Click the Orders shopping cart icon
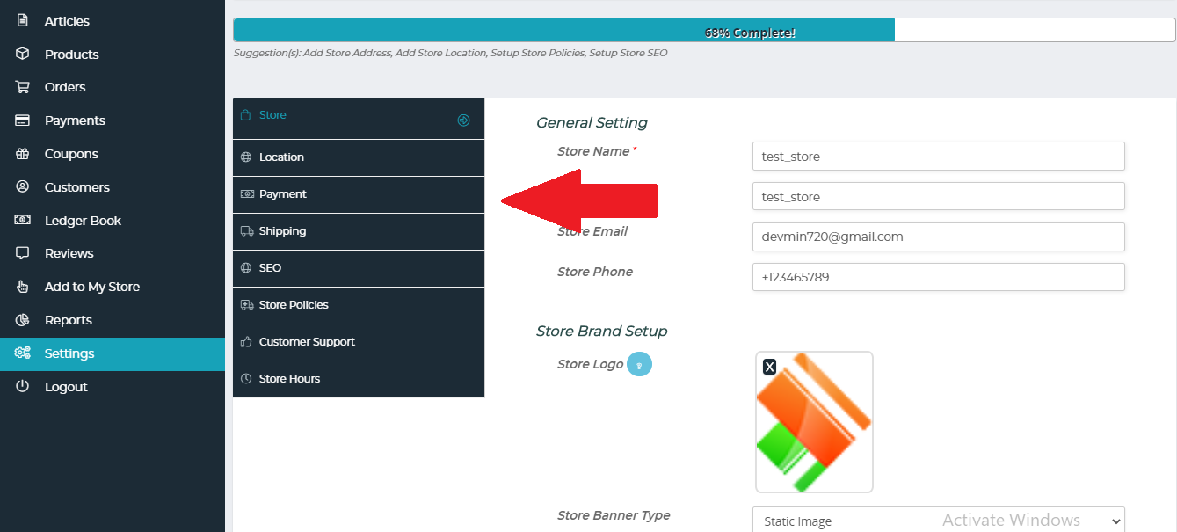The image size is (1177, 532). point(23,87)
